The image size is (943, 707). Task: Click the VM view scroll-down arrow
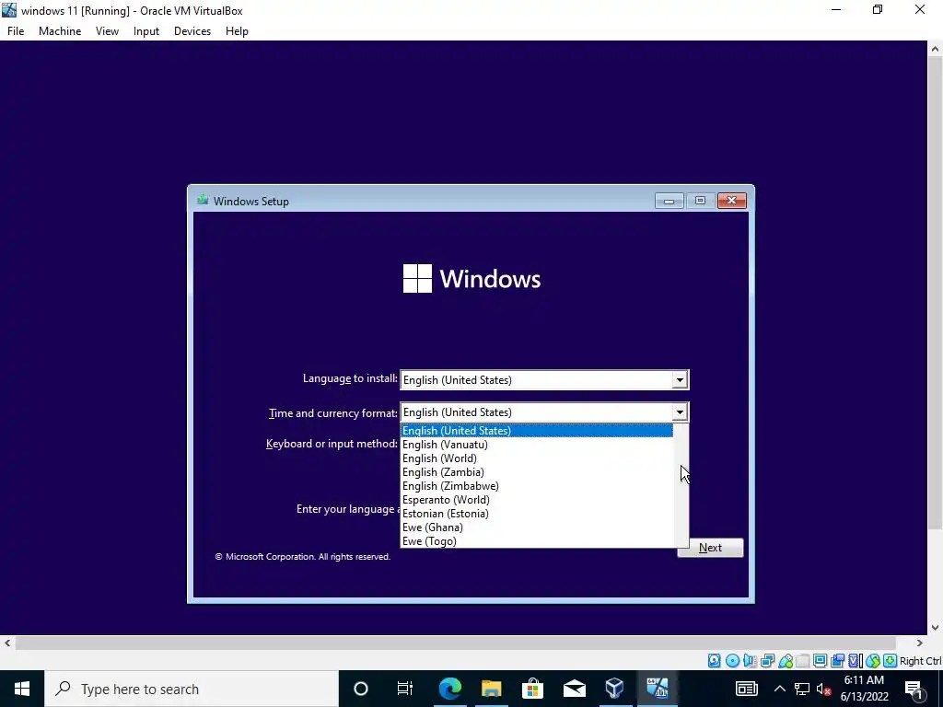click(x=936, y=627)
